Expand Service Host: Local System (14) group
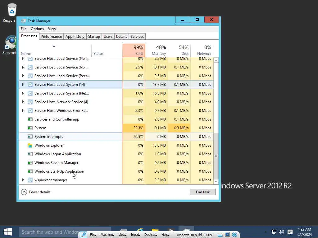Screen dimensions: 318x238 tap(23, 85)
